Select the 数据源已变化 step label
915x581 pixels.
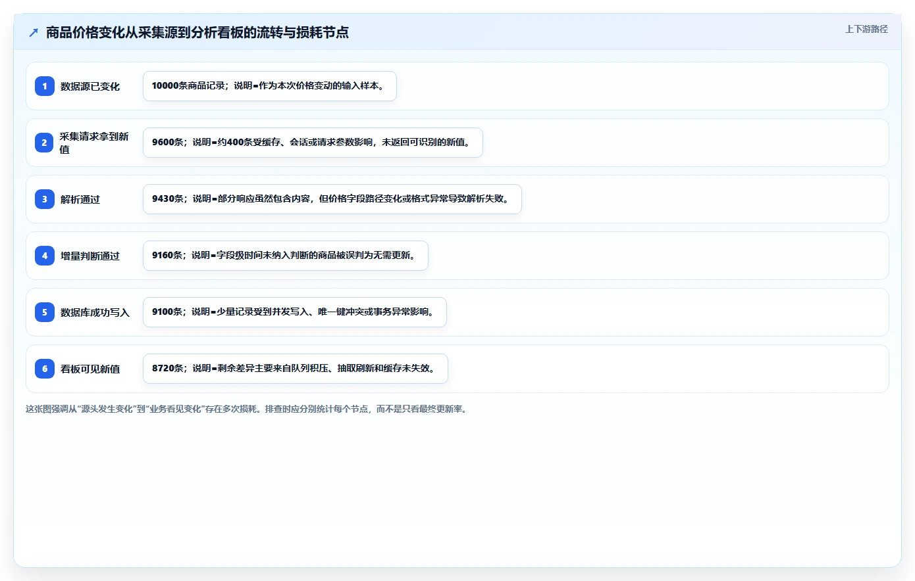click(90, 86)
